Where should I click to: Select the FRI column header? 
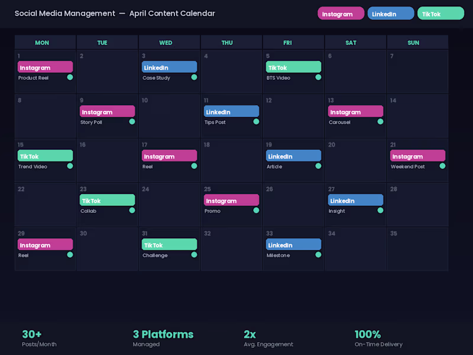[x=293, y=42]
